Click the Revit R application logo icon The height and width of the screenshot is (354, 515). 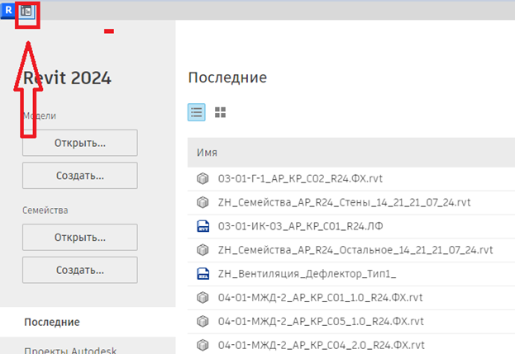pyautogui.click(x=8, y=11)
